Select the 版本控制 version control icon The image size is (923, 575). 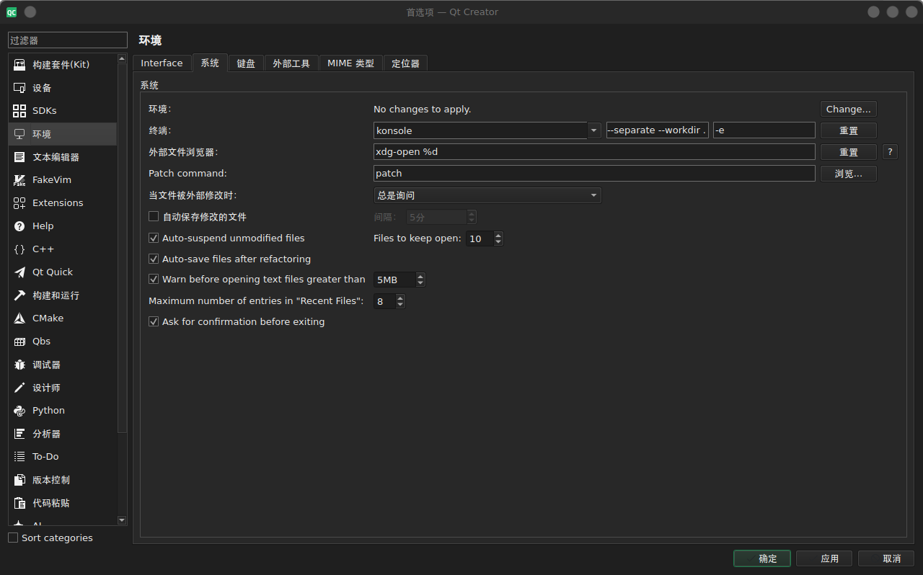tap(19, 480)
